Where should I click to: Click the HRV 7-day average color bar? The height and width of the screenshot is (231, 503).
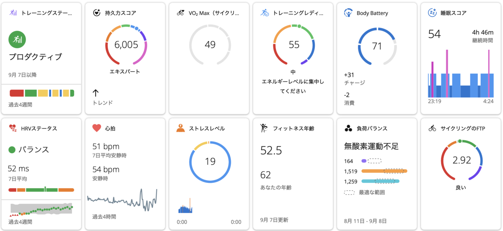(41, 190)
